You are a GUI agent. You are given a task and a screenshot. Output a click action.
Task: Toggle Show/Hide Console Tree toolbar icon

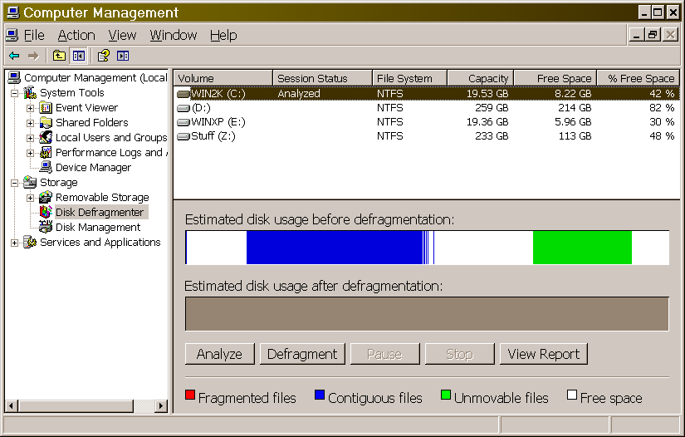pyautogui.click(x=79, y=56)
